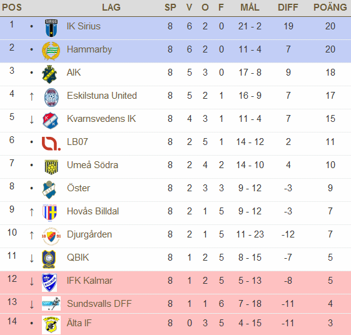Click the IFK Kalmar crest

(49, 282)
